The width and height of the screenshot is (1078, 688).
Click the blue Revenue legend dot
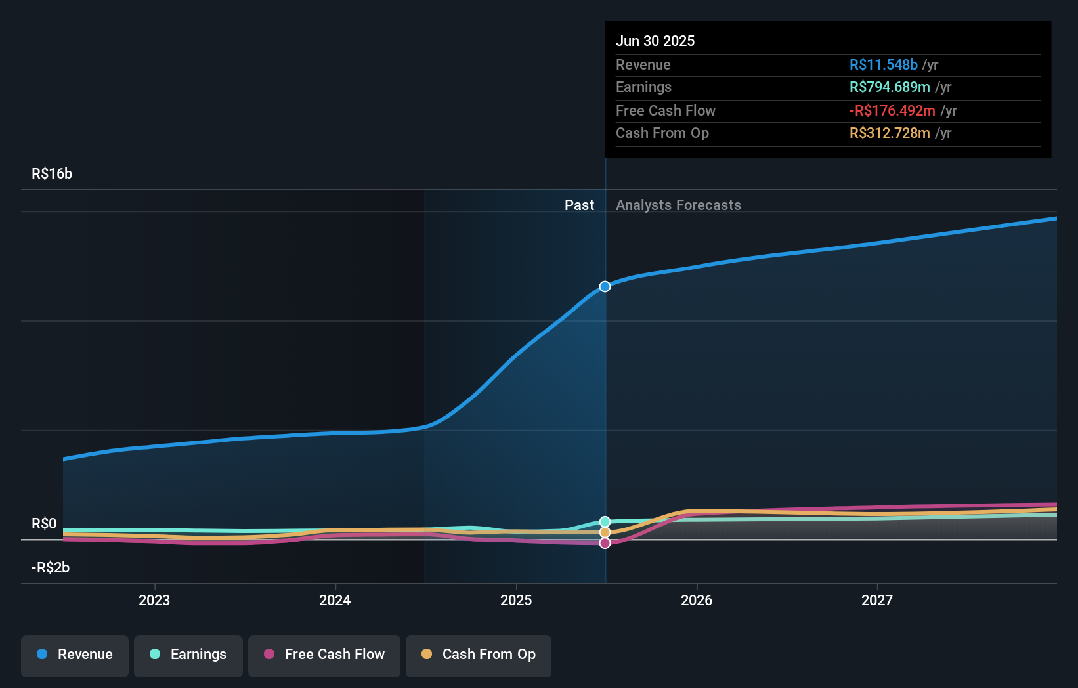tap(41, 655)
